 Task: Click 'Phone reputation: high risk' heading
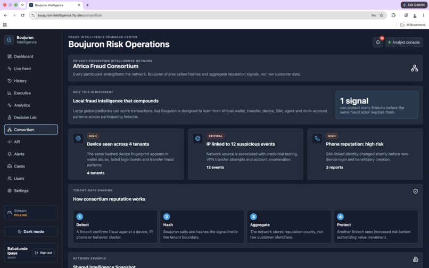click(354, 144)
